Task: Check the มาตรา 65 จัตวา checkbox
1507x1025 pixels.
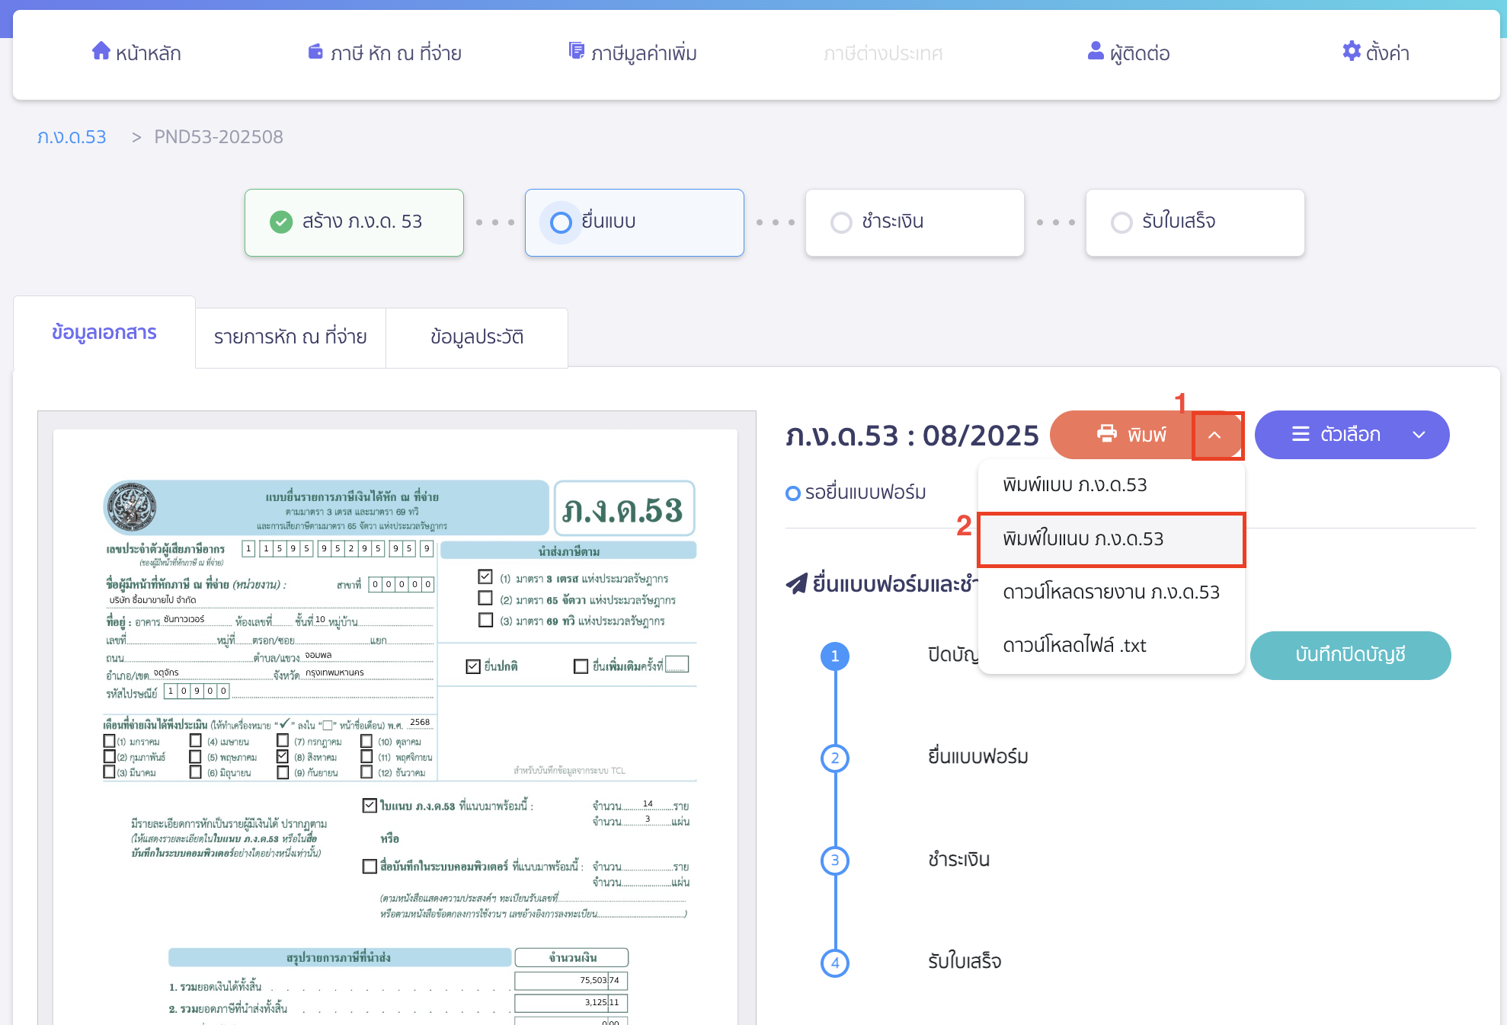Action: pos(485,599)
